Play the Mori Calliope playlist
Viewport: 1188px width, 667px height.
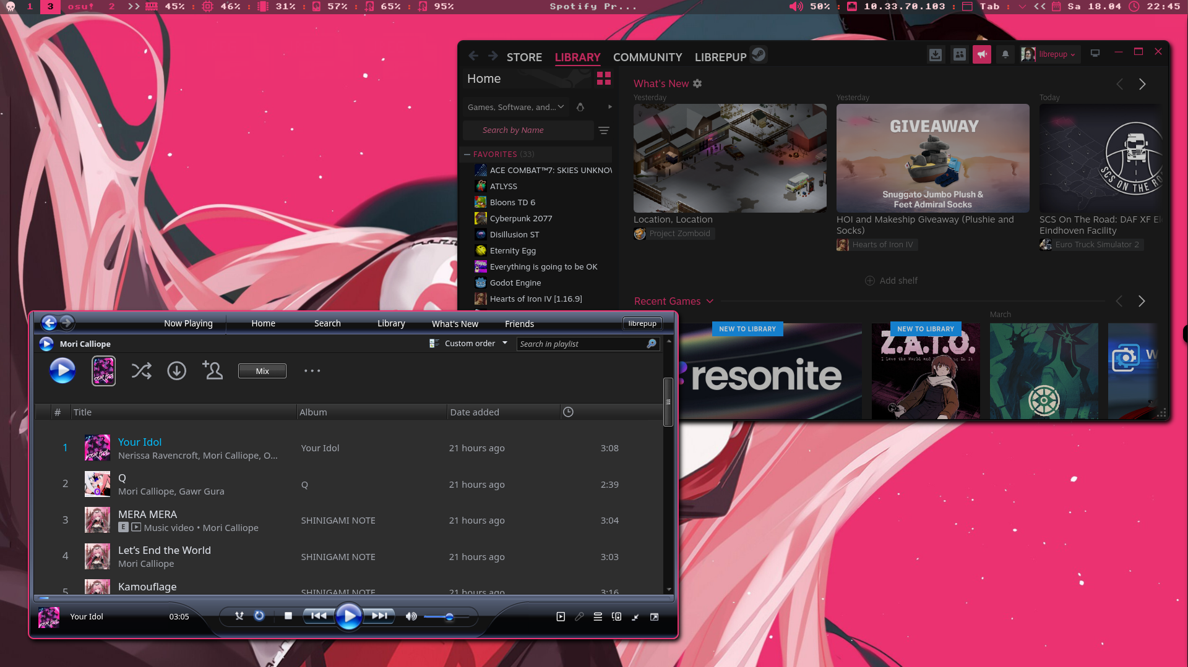(62, 371)
